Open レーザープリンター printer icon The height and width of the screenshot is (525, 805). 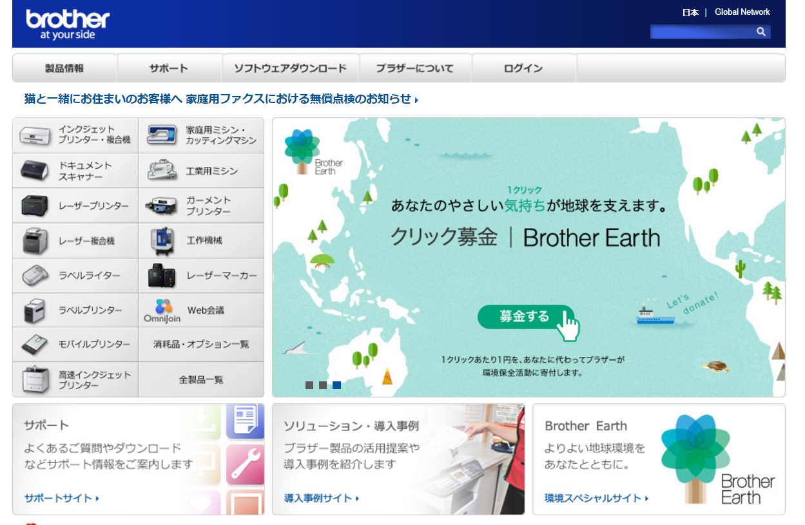pyautogui.click(x=35, y=205)
